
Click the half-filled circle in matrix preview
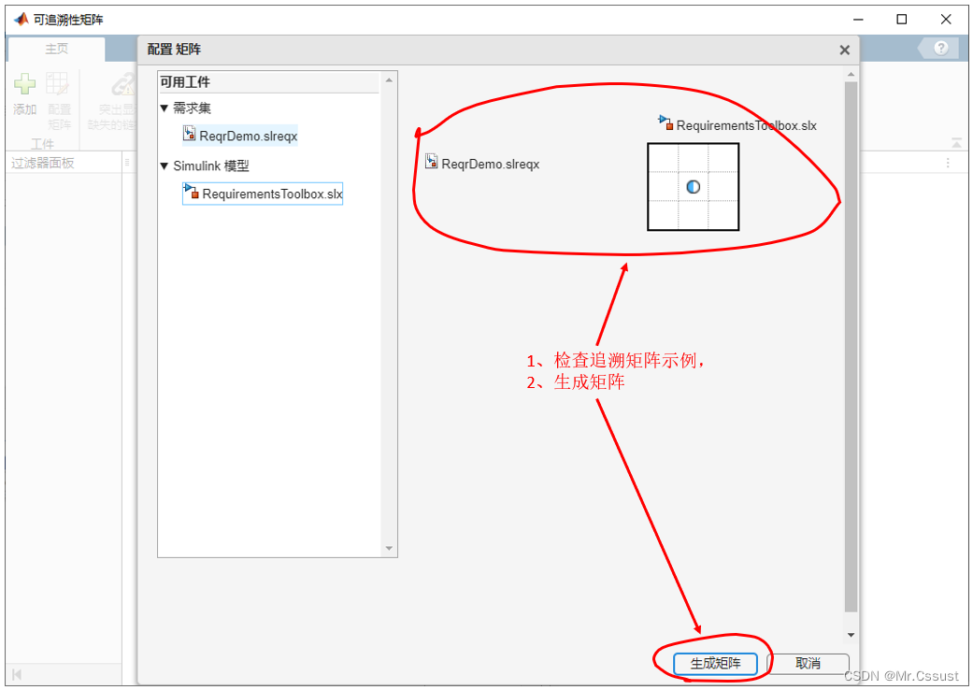coord(694,187)
